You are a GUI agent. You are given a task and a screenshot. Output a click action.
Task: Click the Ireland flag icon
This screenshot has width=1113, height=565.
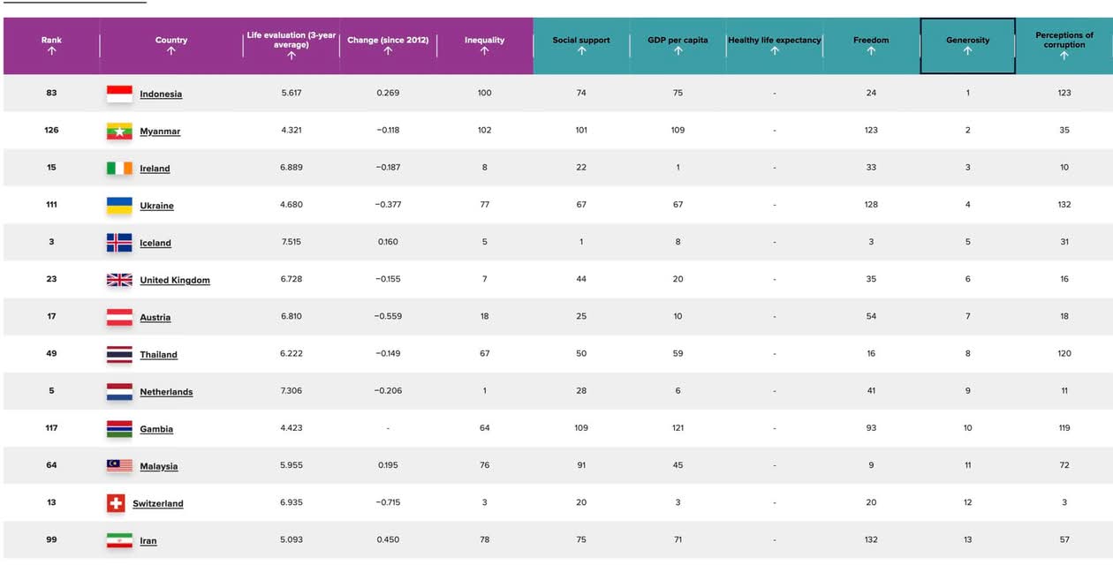pyautogui.click(x=119, y=168)
